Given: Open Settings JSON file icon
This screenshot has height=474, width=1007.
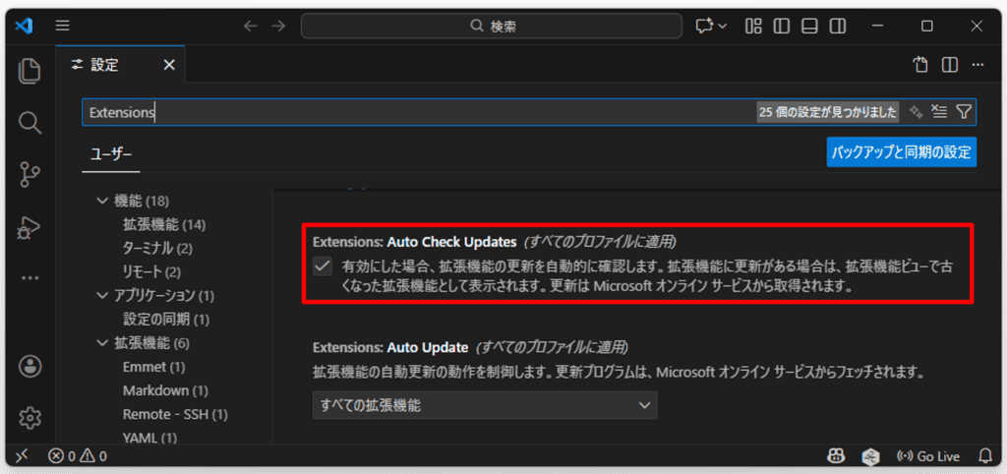Looking at the screenshot, I should tap(920, 65).
